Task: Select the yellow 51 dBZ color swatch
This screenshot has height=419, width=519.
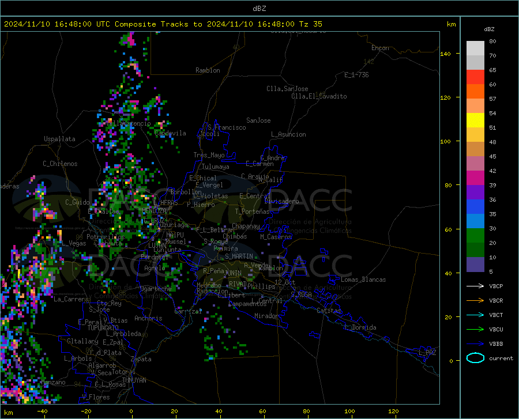Action: (475, 120)
